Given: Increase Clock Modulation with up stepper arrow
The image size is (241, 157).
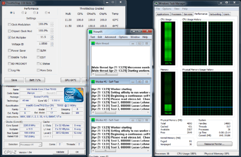Looking at the screenshot, I should 52,23.
